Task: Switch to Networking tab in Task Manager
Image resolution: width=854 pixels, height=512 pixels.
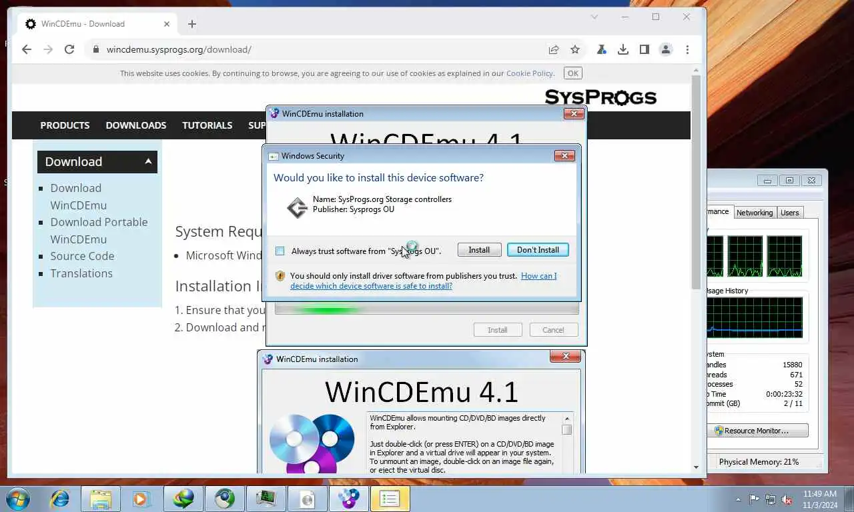Action: pyautogui.click(x=755, y=213)
